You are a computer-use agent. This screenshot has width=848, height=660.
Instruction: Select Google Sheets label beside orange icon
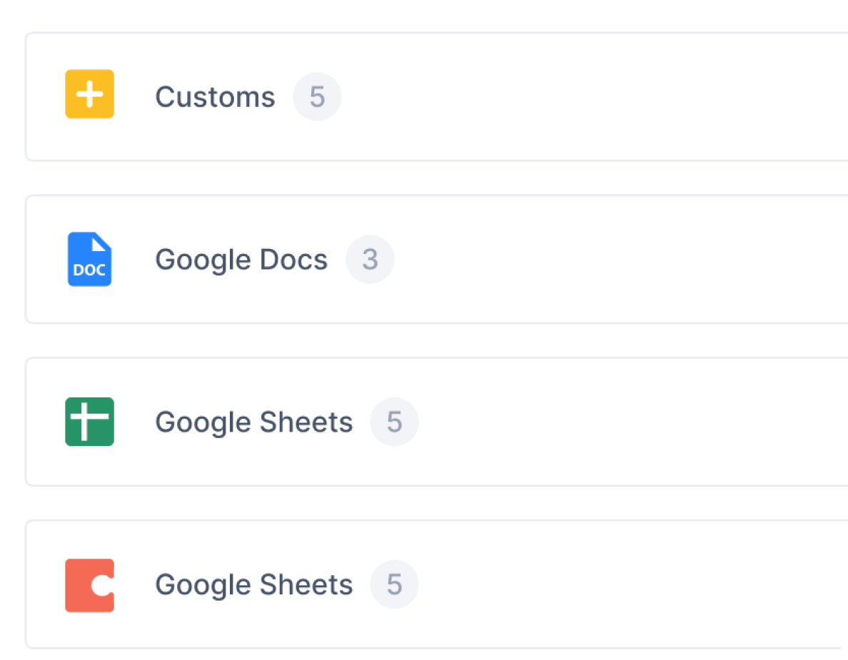[x=253, y=585]
